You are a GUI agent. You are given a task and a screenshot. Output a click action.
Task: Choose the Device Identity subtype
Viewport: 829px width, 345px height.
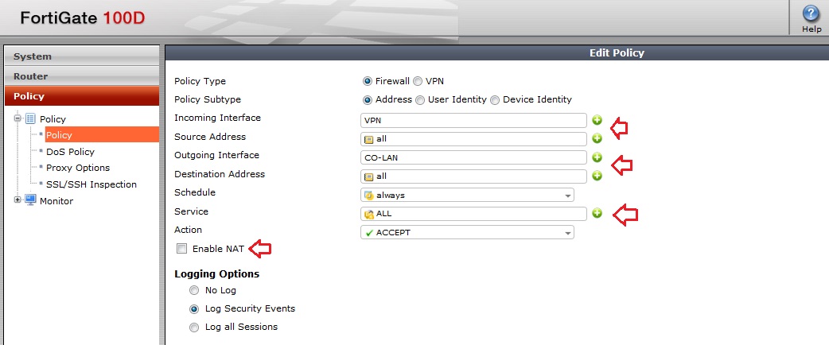(x=495, y=99)
